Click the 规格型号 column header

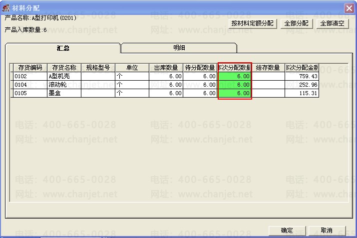(x=98, y=68)
